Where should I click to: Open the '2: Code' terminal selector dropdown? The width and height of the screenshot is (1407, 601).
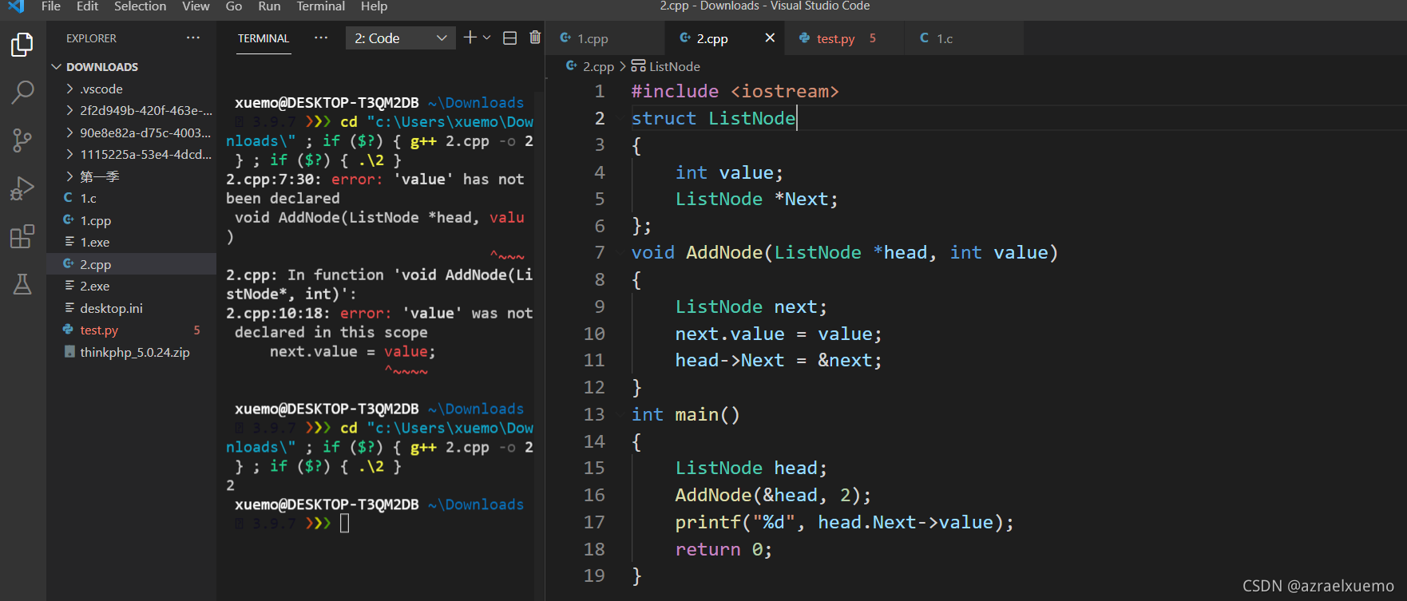pos(400,38)
